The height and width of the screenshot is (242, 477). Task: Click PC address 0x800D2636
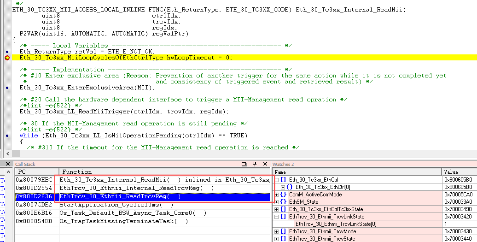point(34,197)
